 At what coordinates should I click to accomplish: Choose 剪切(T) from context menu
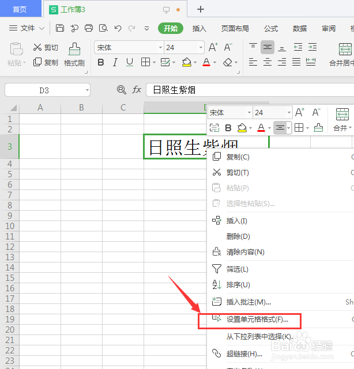[x=280, y=173]
